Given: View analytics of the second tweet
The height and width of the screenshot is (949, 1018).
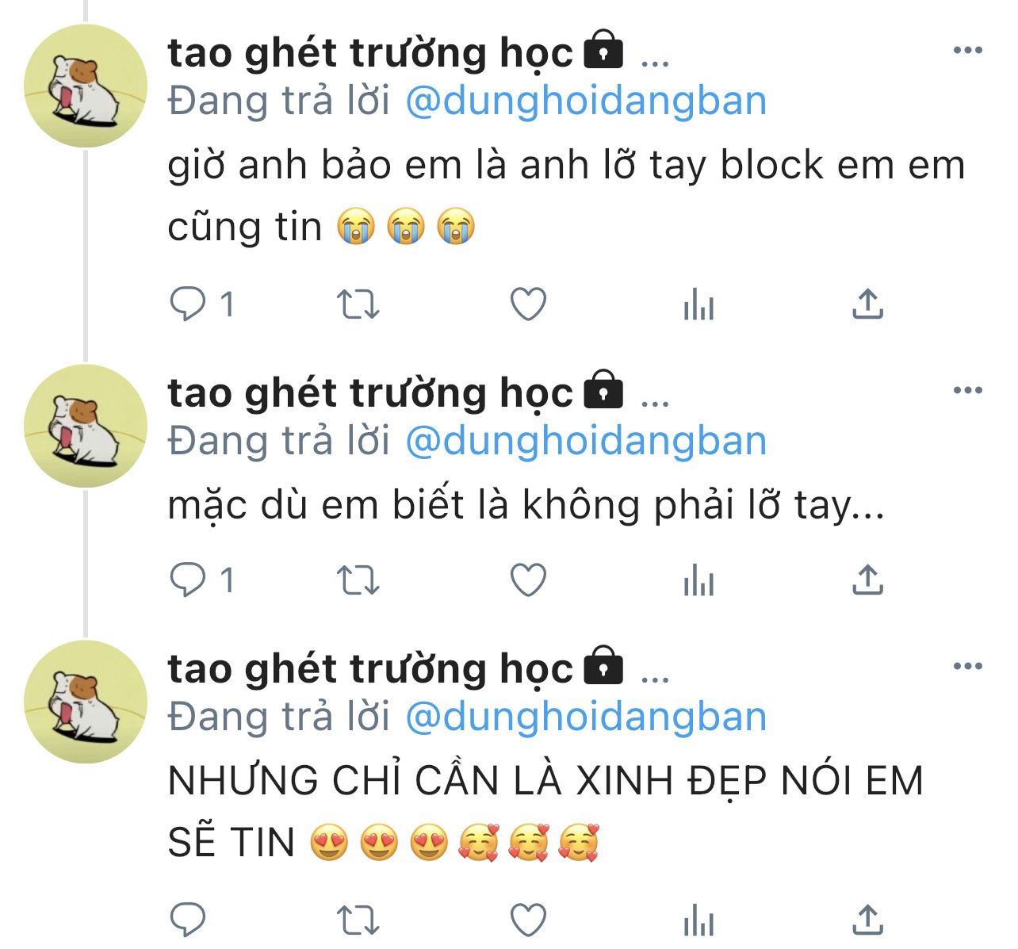Looking at the screenshot, I should (x=698, y=580).
